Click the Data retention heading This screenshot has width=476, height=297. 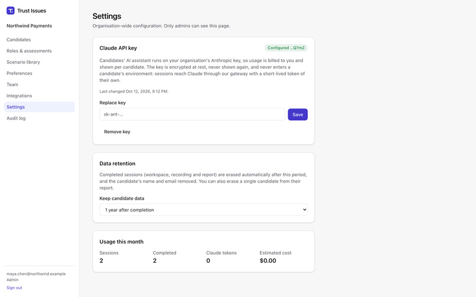coord(117,163)
